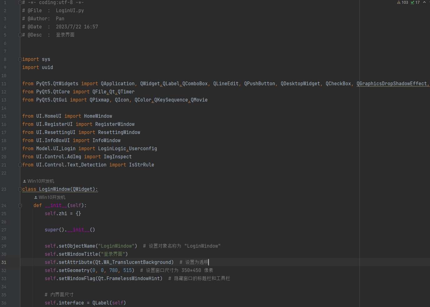
Task: Click IsStrRule on import line 21
Action: (141, 165)
